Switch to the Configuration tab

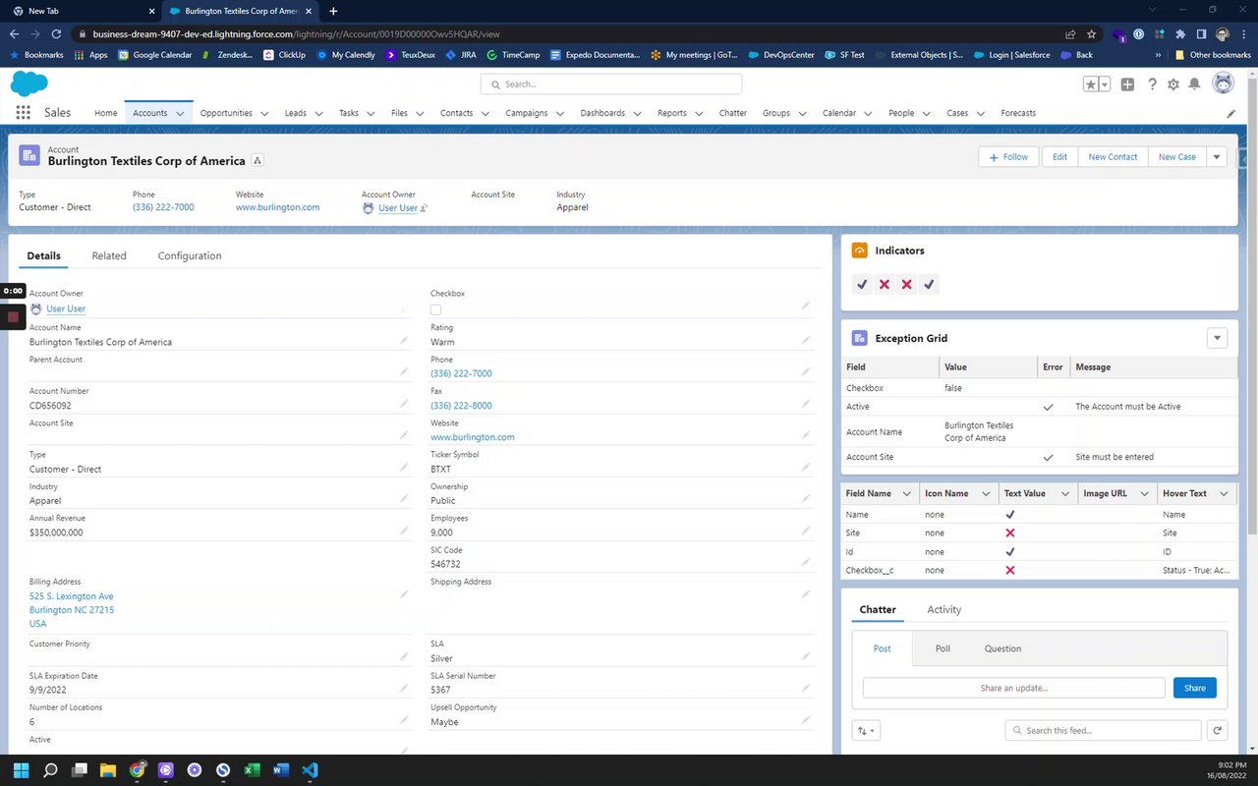point(190,255)
